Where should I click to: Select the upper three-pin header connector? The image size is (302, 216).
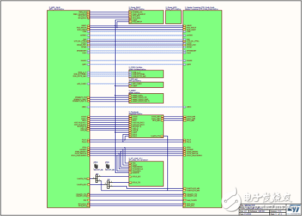click(96, 178)
